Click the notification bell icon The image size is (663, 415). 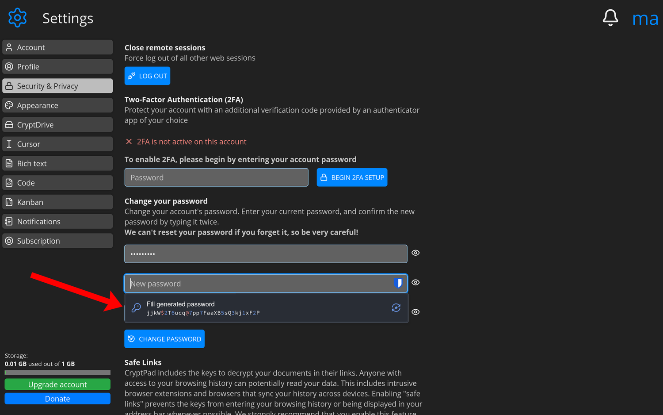pos(610,17)
